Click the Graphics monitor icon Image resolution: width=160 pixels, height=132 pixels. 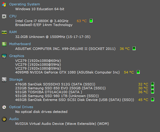click(4, 56)
